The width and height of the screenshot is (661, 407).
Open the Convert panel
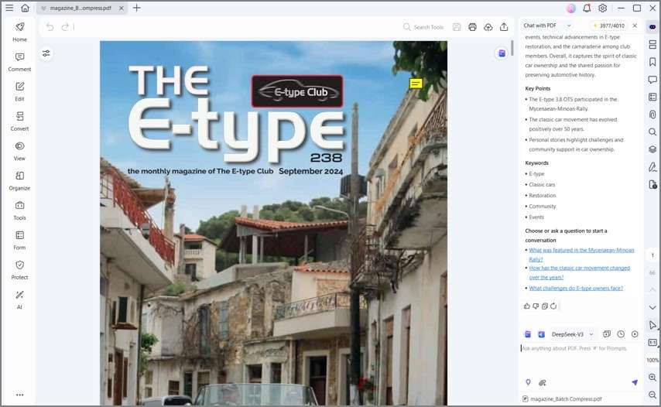click(x=19, y=121)
